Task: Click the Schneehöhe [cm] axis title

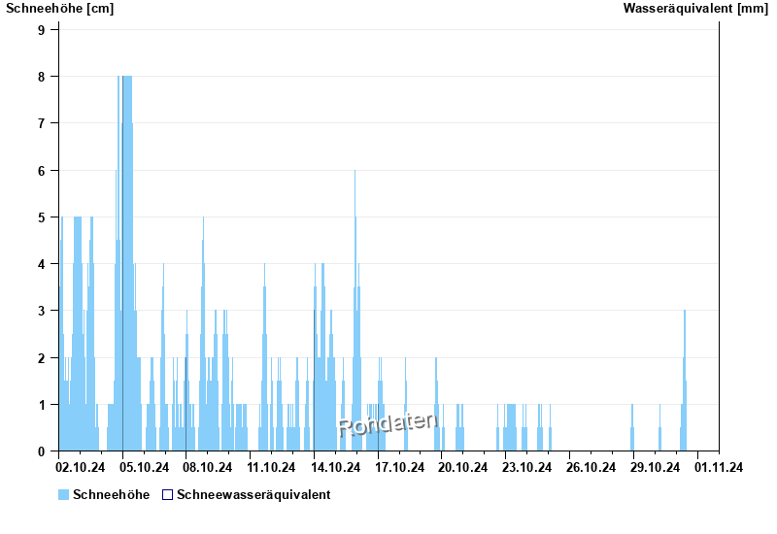Action: [x=60, y=9]
